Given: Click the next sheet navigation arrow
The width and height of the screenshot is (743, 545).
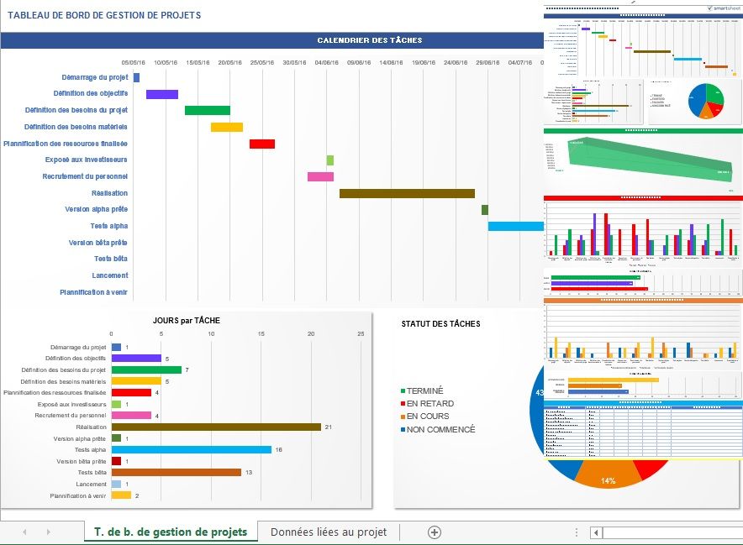Looking at the screenshot, I should [48, 532].
